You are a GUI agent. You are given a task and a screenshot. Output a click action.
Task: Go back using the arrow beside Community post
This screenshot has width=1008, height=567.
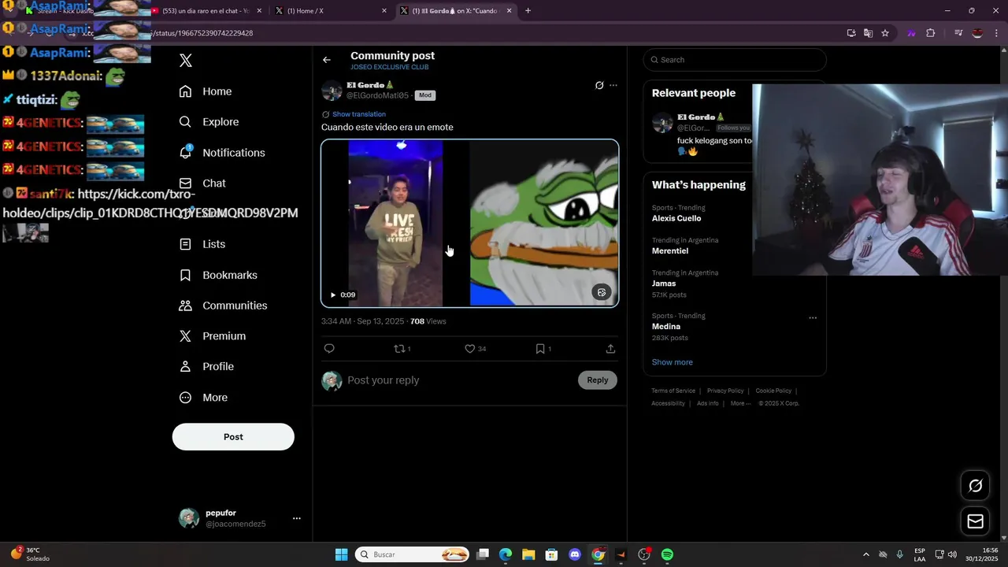click(327, 60)
